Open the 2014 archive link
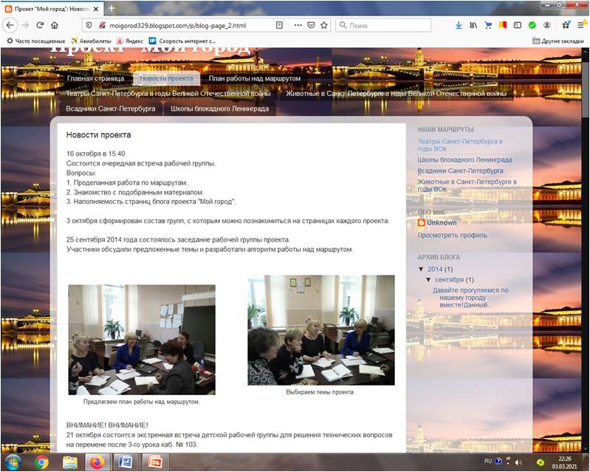Viewport: 590px width, 472px height. (x=435, y=269)
